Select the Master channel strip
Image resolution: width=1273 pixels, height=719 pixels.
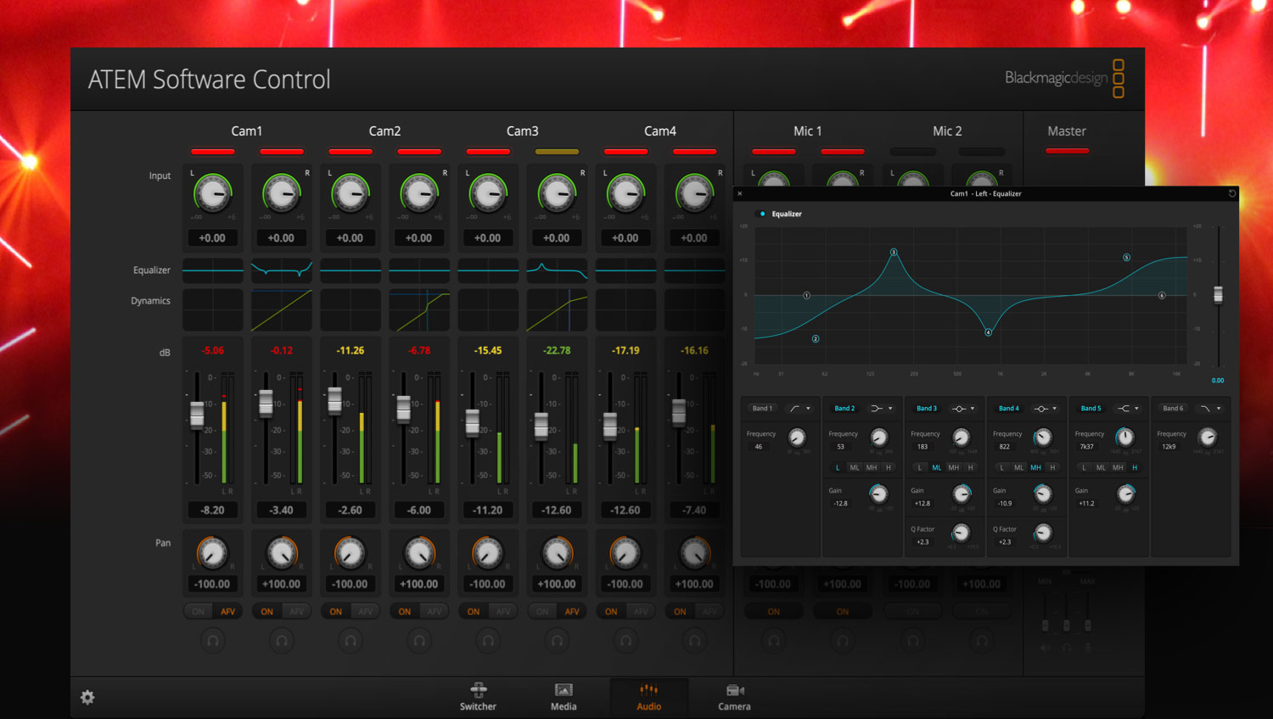point(1066,131)
